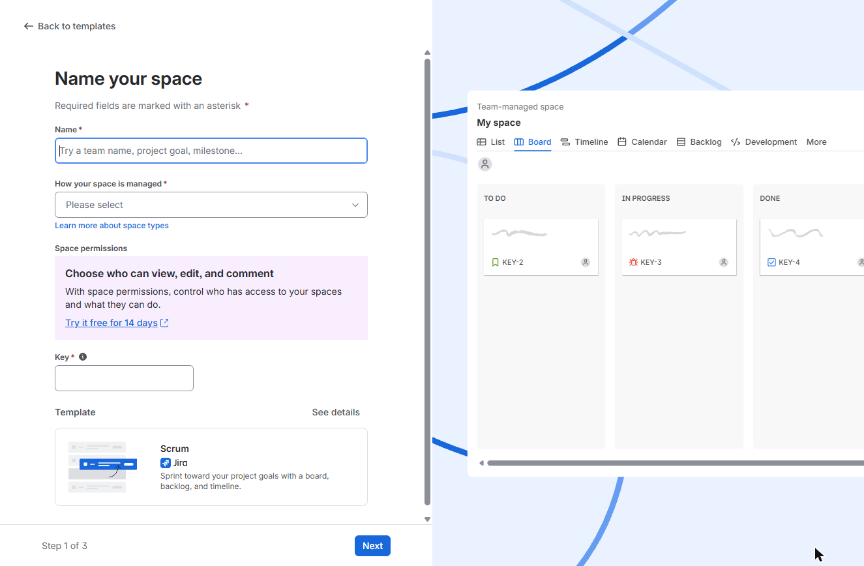Screen dimensions: 864x566
Task: Click See details for the template
Action: point(336,412)
